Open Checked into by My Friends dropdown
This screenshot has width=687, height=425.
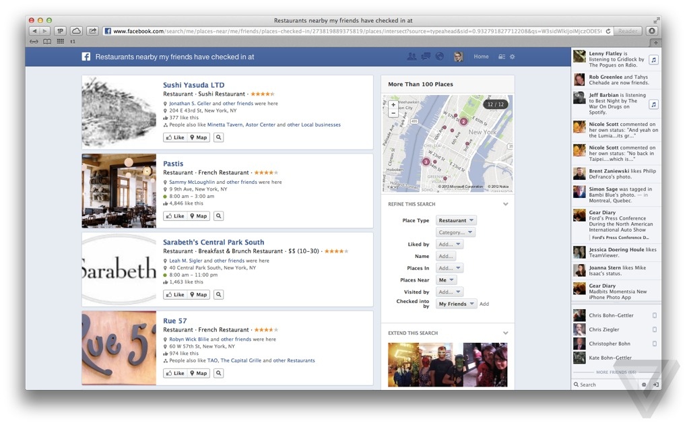coord(456,304)
